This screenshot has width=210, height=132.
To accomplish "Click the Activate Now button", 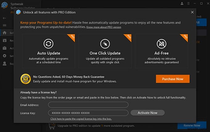I will click(147, 113).
